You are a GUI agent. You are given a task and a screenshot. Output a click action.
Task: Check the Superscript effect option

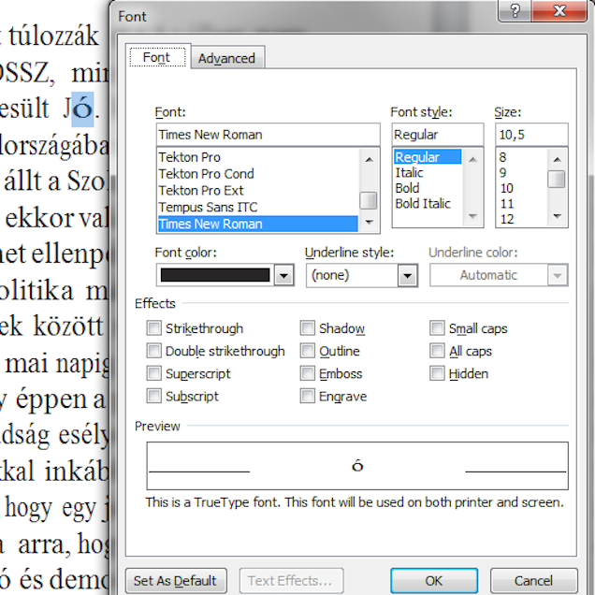(154, 373)
